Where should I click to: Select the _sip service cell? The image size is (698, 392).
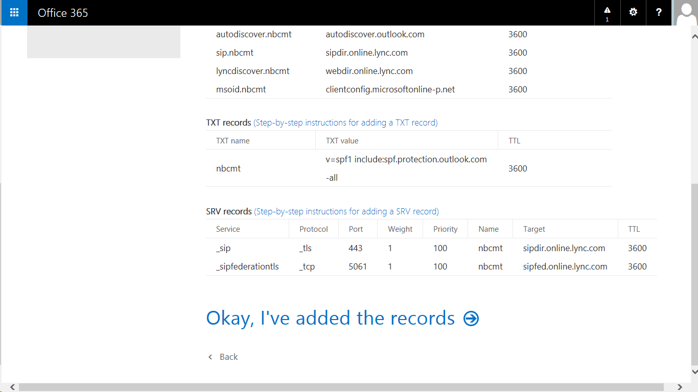pos(223,248)
